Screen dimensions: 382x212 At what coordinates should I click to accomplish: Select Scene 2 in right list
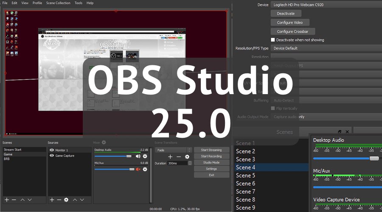coord(271,151)
